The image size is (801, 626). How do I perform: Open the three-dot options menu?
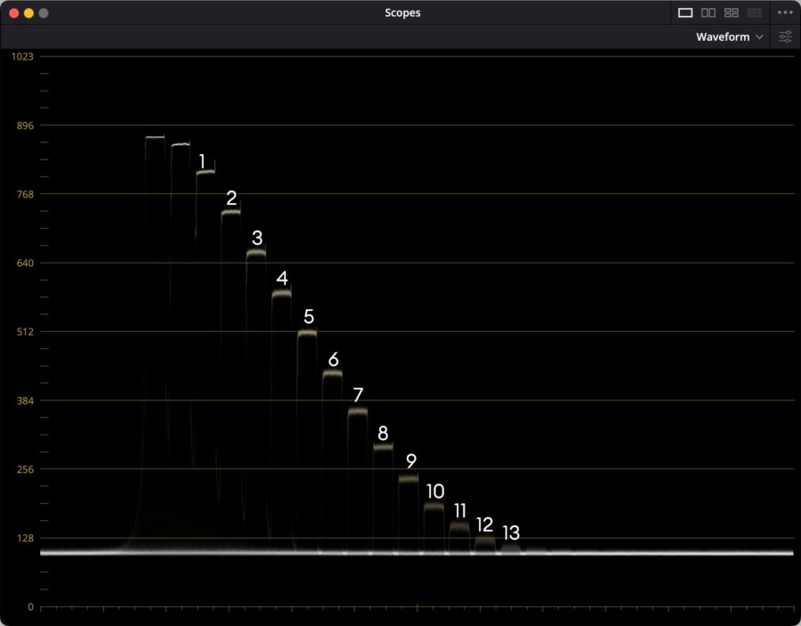click(x=784, y=12)
